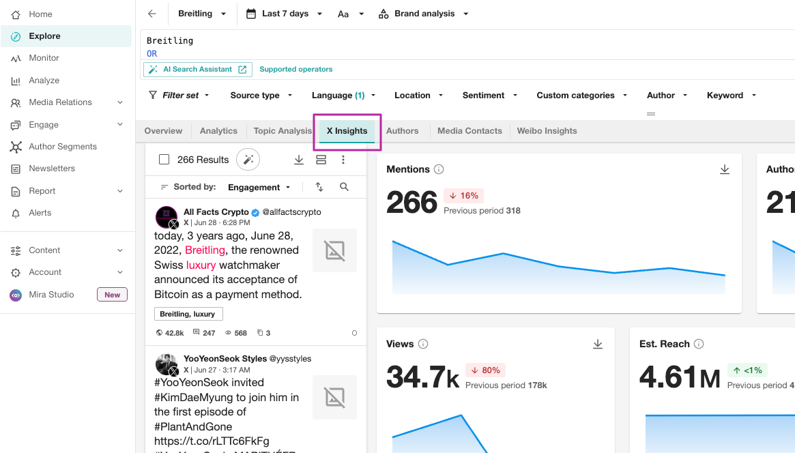Click image placeholder on All Facts Crypto post

(x=334, y=250)
